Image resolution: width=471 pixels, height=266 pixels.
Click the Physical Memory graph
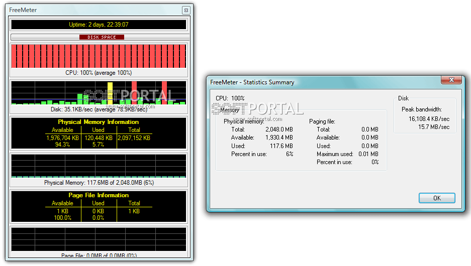tap(99, 166)
